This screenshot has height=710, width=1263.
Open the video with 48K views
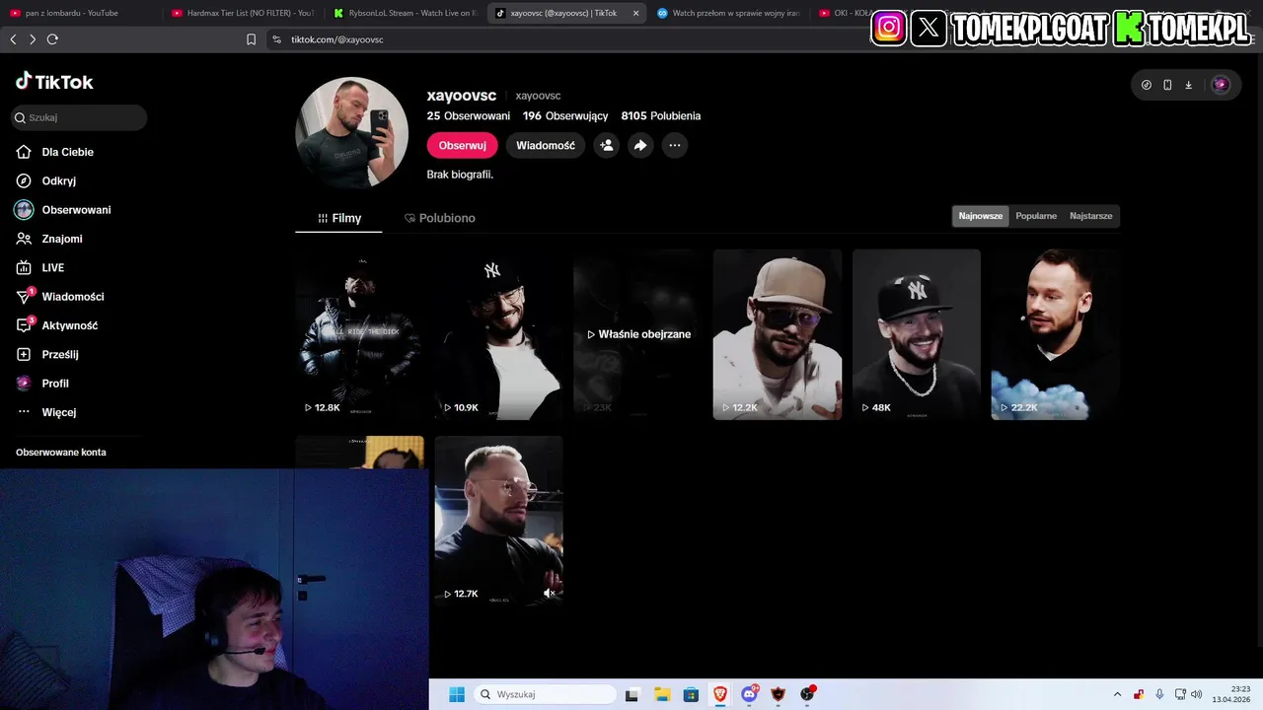pyautogui.click(x=917, y=334)
